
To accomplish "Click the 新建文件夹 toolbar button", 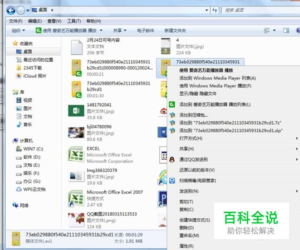I will pos(175,30).
